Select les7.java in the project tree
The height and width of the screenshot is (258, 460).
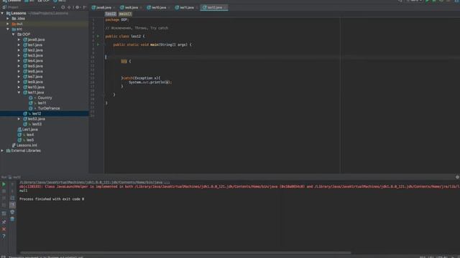tap(35, 77)
